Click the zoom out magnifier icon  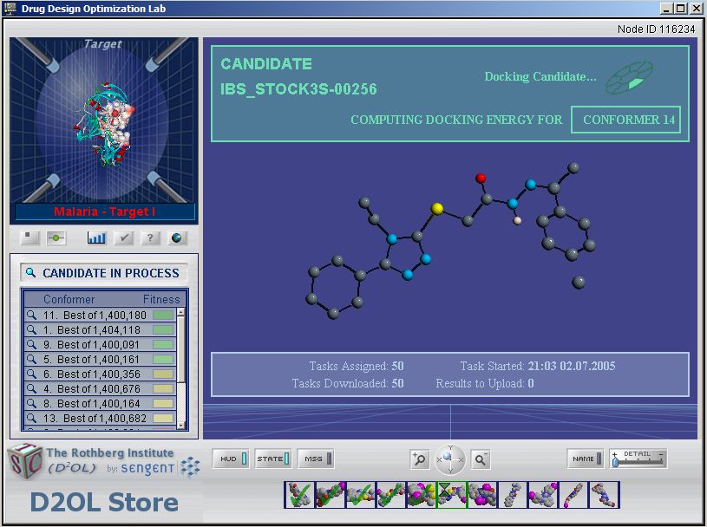(481, 459)
